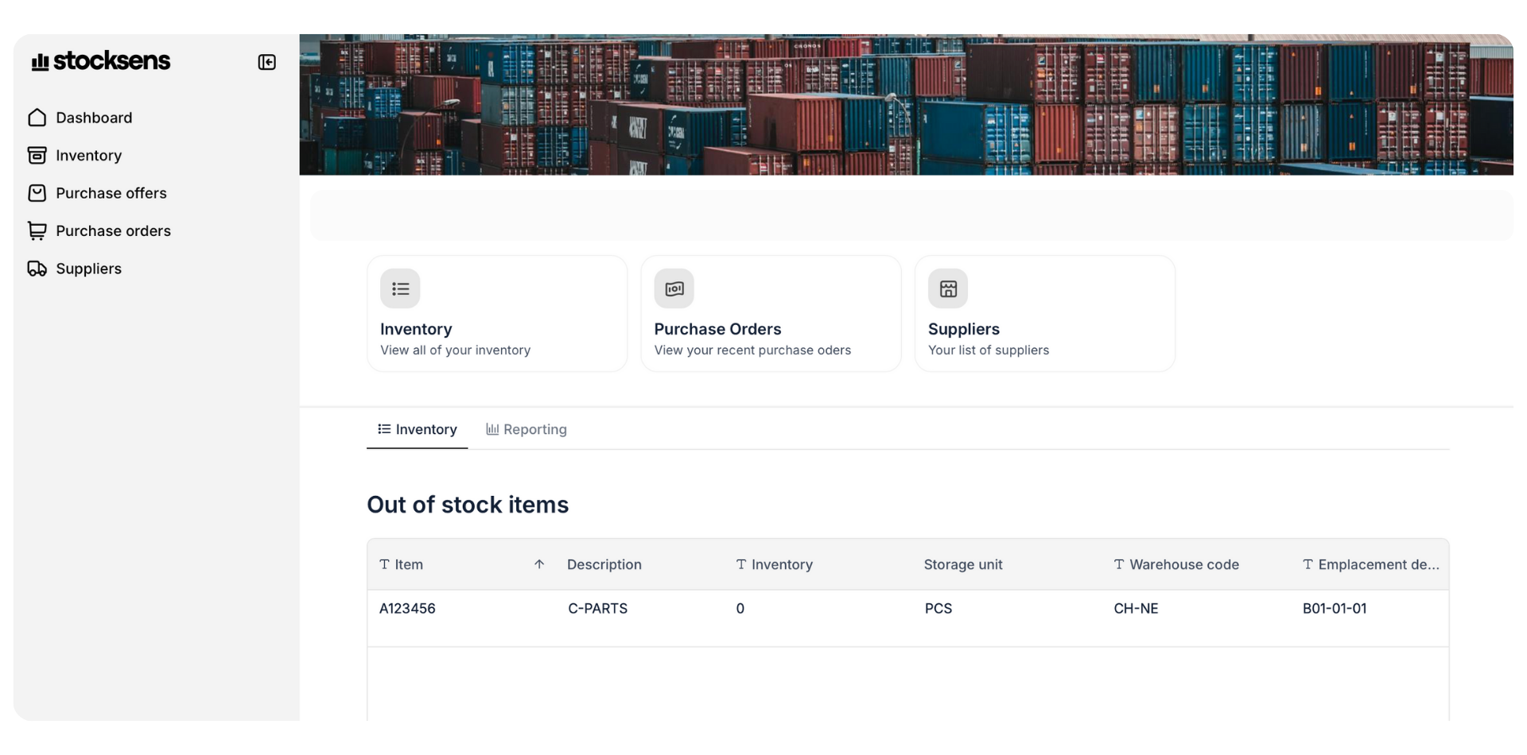Click the Warehouse code column header
This screenshot has height=755, width=1527.
1183,564
